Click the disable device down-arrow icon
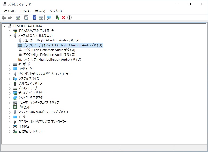The width and height of the screenshot is (208, 152). point(70,18)
